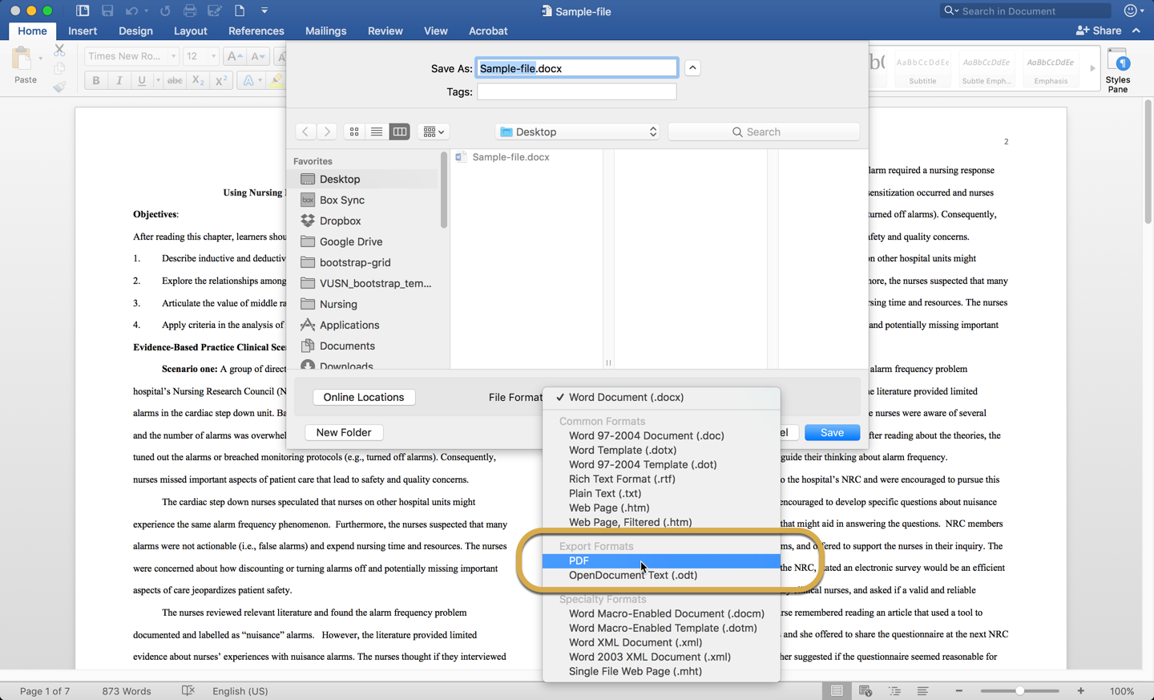Click the Bold formatting icon
This screenshot has width=1154, height=700.
coord(96,80)
